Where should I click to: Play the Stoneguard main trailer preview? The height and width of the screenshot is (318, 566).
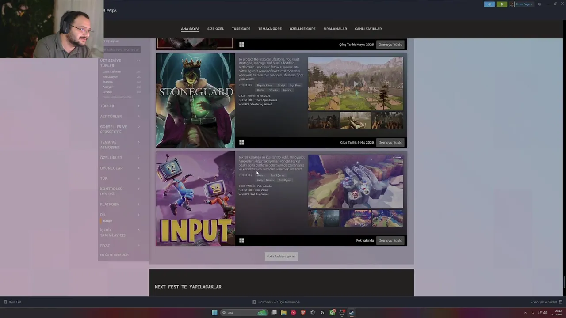356,83
